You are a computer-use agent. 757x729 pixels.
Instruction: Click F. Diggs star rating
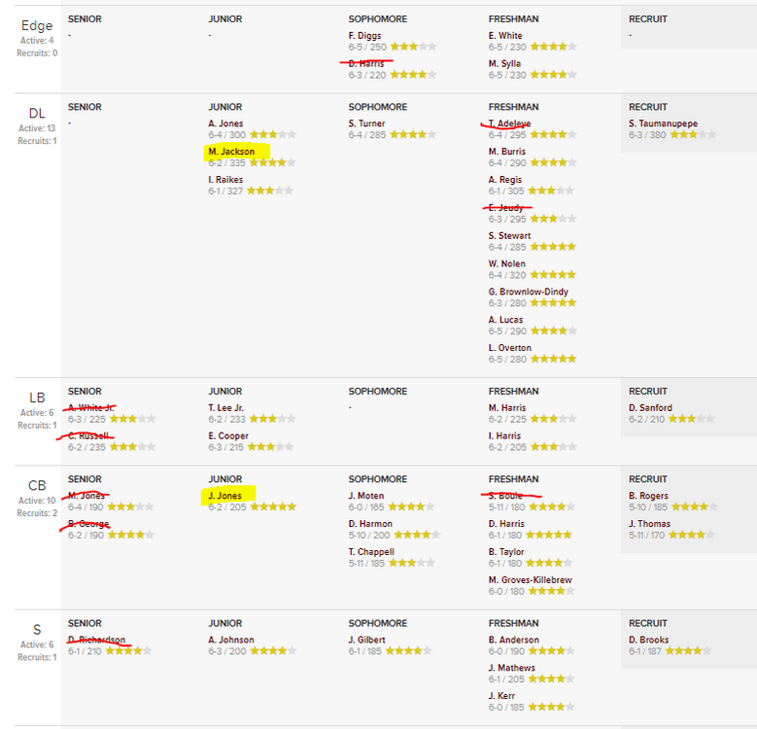(x=413, y=47)
